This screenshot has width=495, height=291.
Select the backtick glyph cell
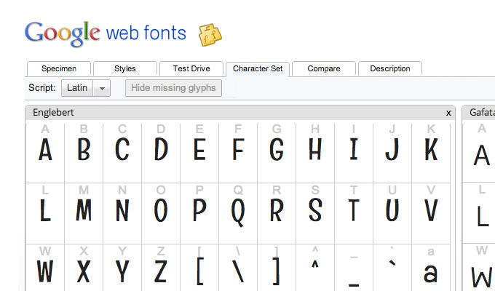click(392, 268)
